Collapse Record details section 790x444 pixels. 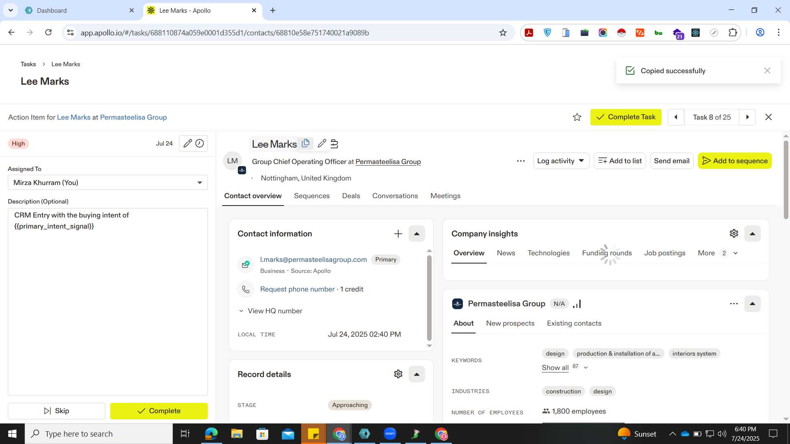(416, 374)
